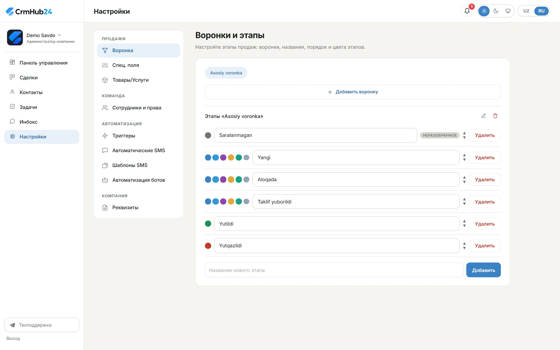Pick orange color for Aloqada stage
This screenshot has width=560, height=350.
(231, 179)
